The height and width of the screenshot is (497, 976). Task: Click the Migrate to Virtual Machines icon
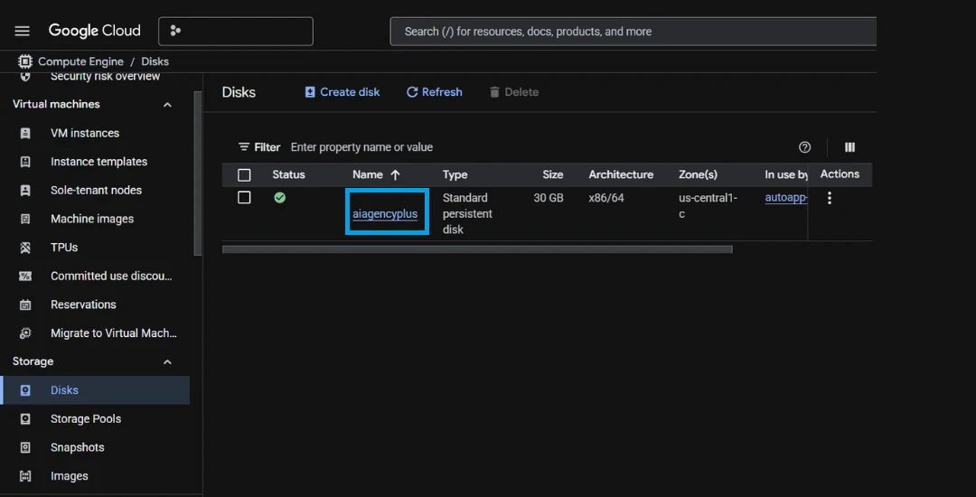(25, 333)
